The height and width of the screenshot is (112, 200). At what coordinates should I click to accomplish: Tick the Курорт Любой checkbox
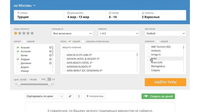pos(24,41)
